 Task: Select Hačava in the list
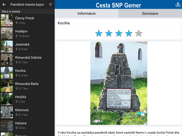coord(27,125)
